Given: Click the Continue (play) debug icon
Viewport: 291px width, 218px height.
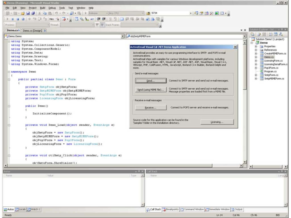Looking at the screenshot, I should click(x=7, y=19).
